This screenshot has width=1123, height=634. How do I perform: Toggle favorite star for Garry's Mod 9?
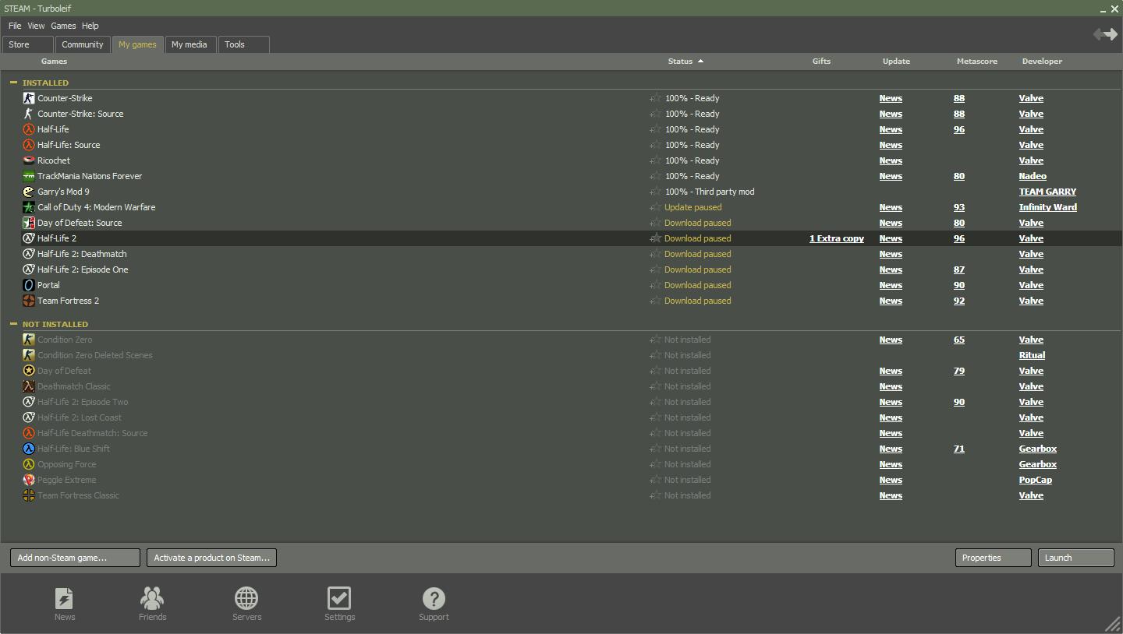tap(656, 192)
